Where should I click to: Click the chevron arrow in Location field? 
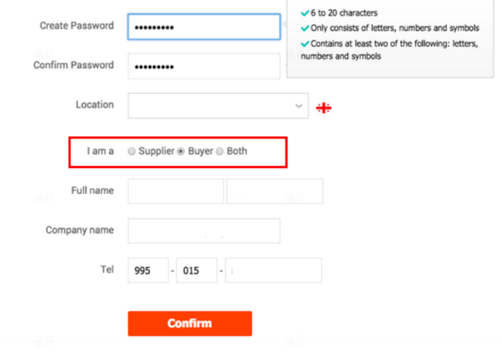click(299, 106)
